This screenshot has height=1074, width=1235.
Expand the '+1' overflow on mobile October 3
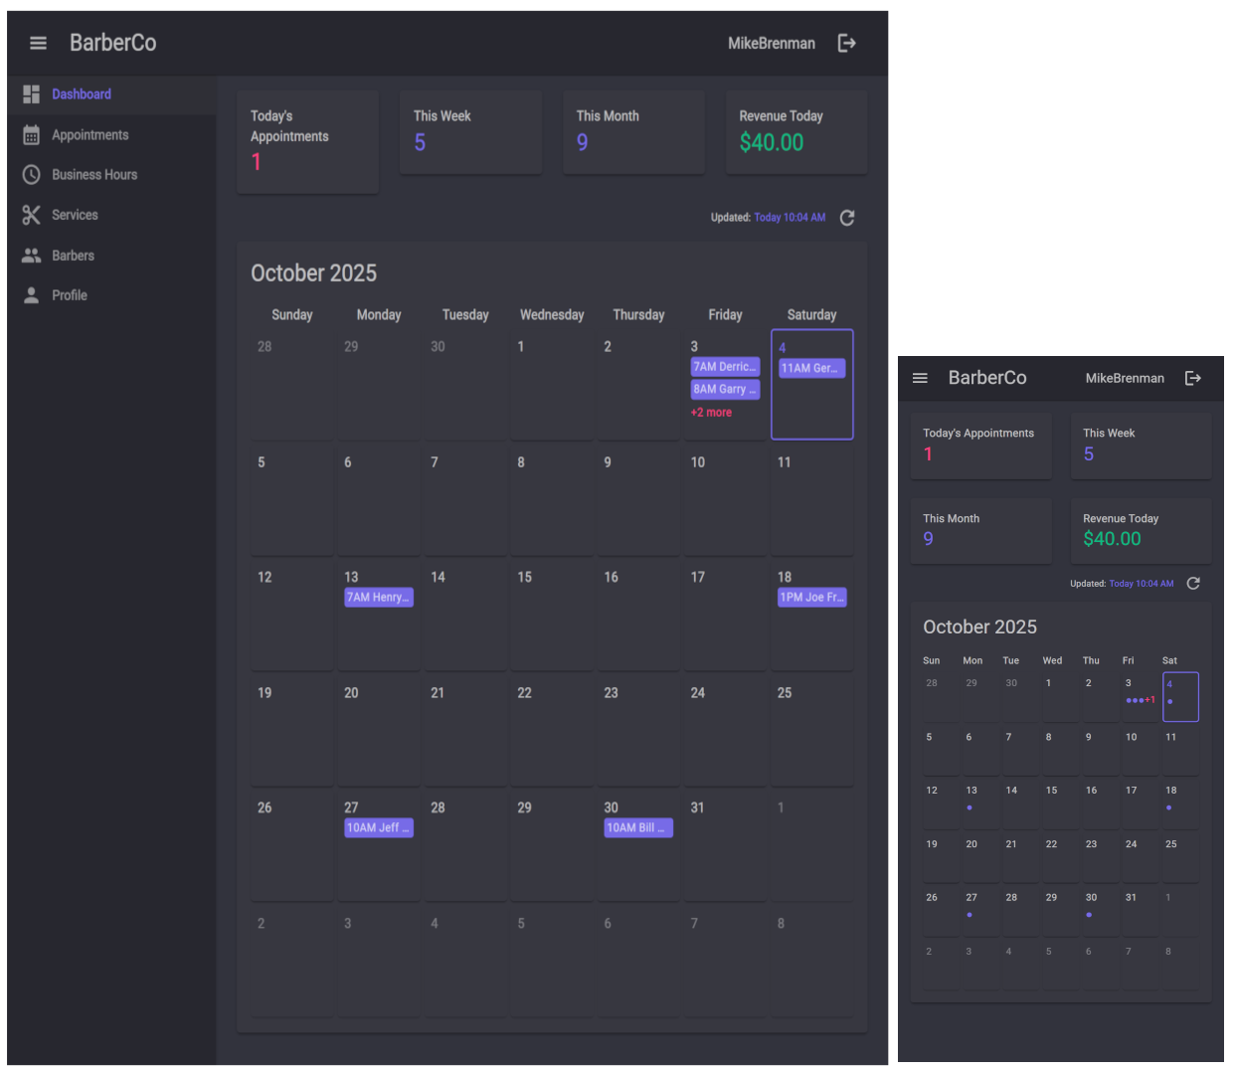click(x=1150, y=700)
